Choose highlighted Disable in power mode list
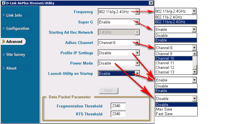 (176, 105)
